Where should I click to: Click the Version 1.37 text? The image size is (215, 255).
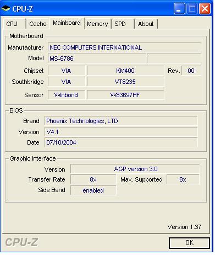pyautogui.click(x=184, y=227)
